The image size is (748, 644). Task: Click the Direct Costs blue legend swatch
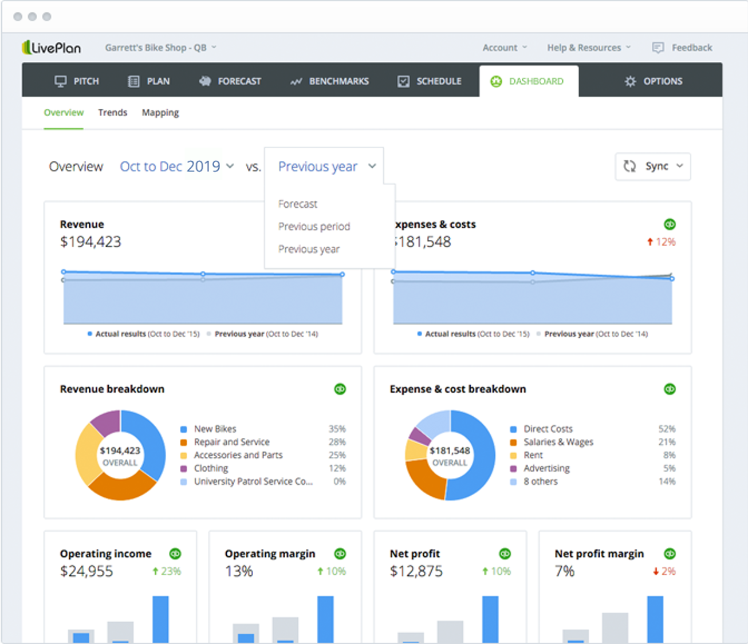coord(513,429)
